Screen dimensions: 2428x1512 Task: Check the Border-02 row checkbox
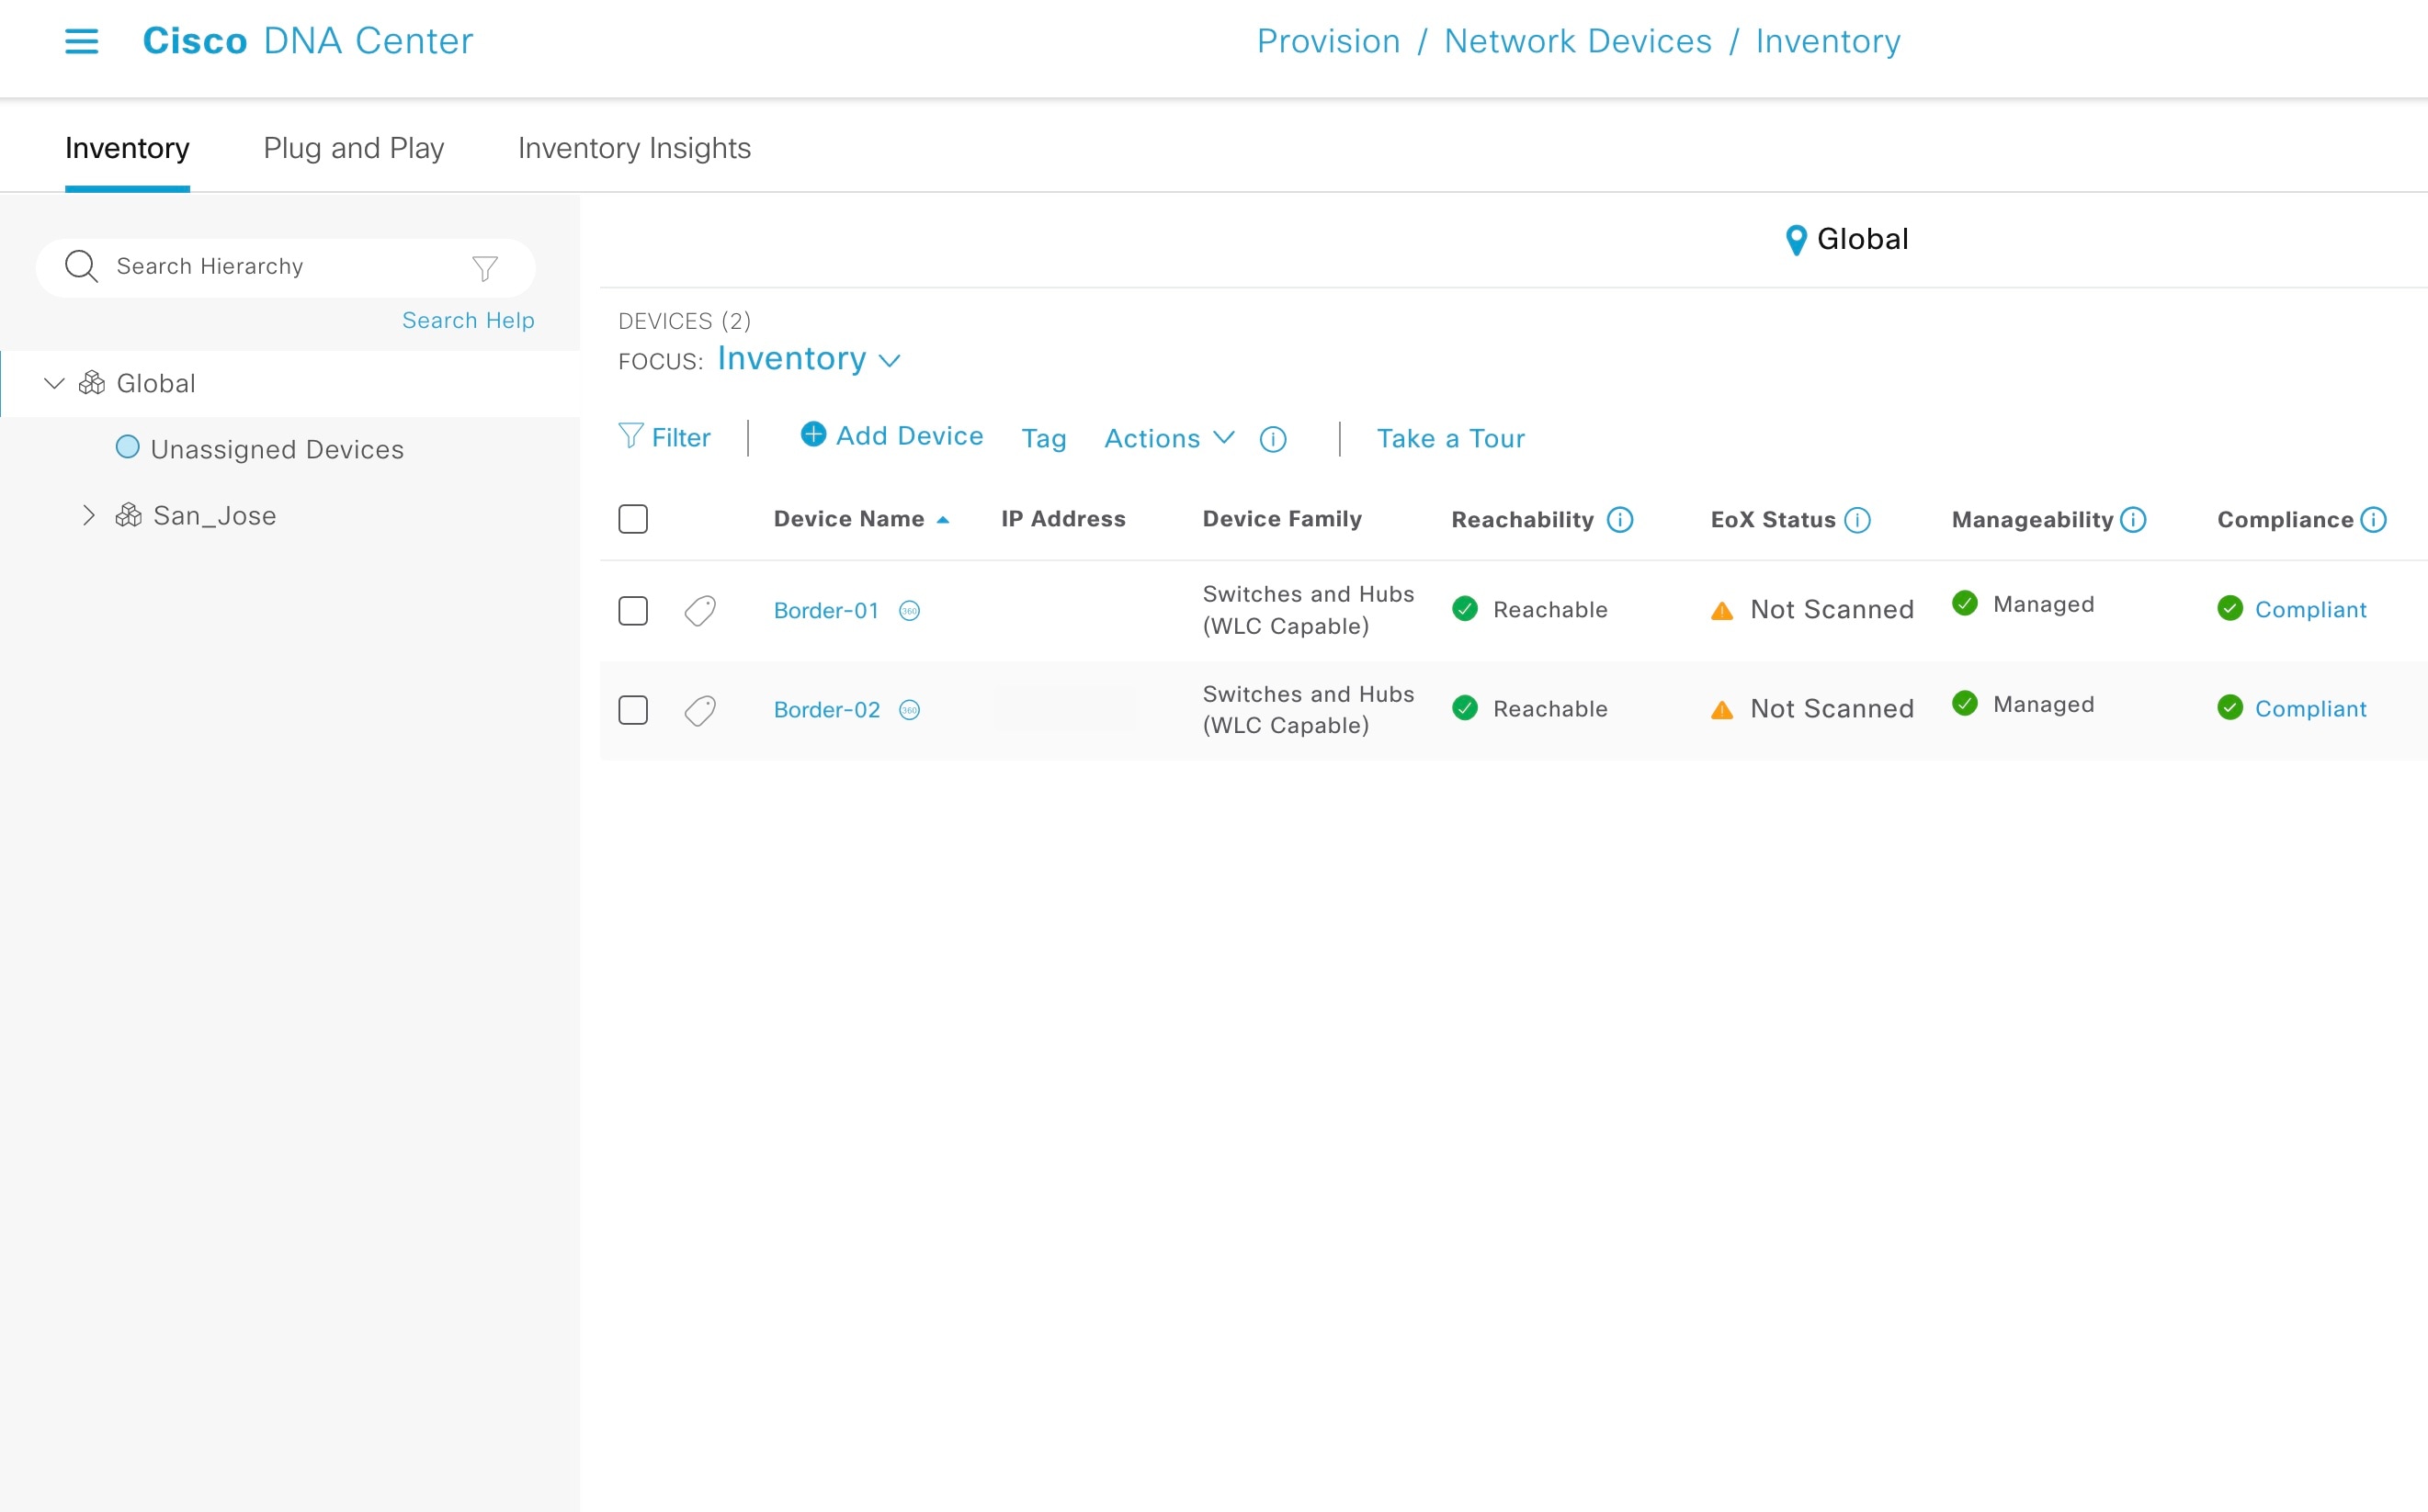coord(633,709)
